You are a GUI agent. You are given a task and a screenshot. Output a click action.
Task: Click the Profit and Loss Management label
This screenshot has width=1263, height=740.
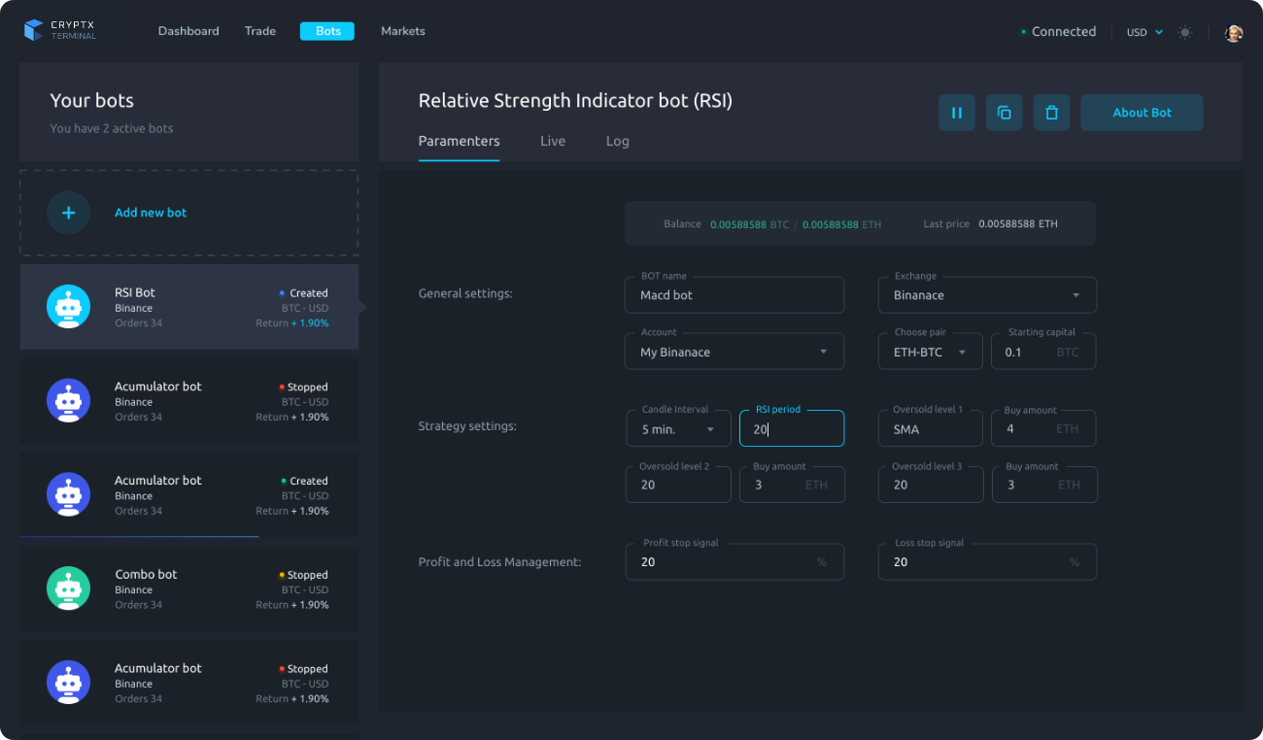[499, 562]
